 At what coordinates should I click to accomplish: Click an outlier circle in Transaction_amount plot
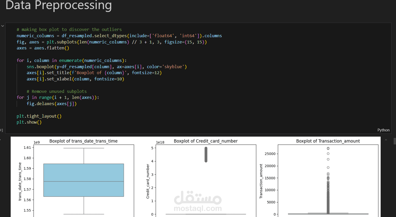328,148
